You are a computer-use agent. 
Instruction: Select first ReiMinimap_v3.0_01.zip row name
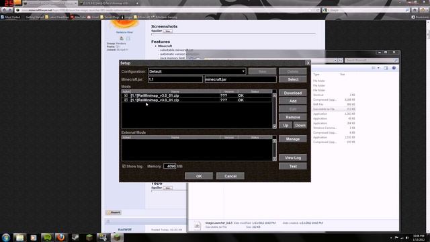click(155, 95)
